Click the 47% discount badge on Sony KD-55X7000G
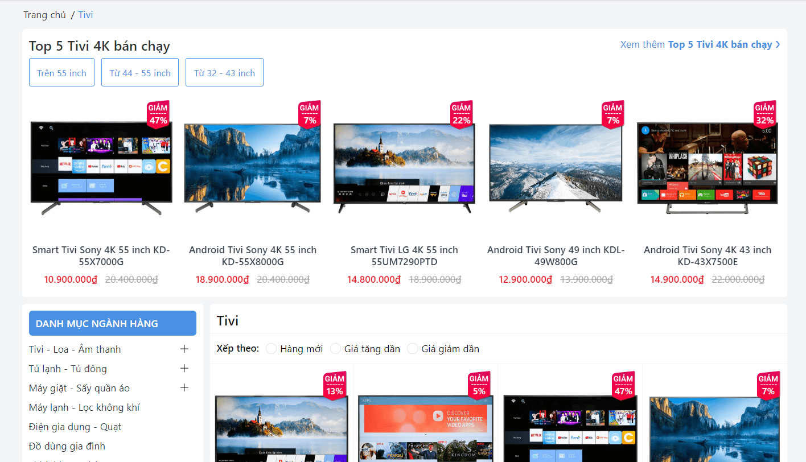The image size is (806, 462). tap(158, 114)
